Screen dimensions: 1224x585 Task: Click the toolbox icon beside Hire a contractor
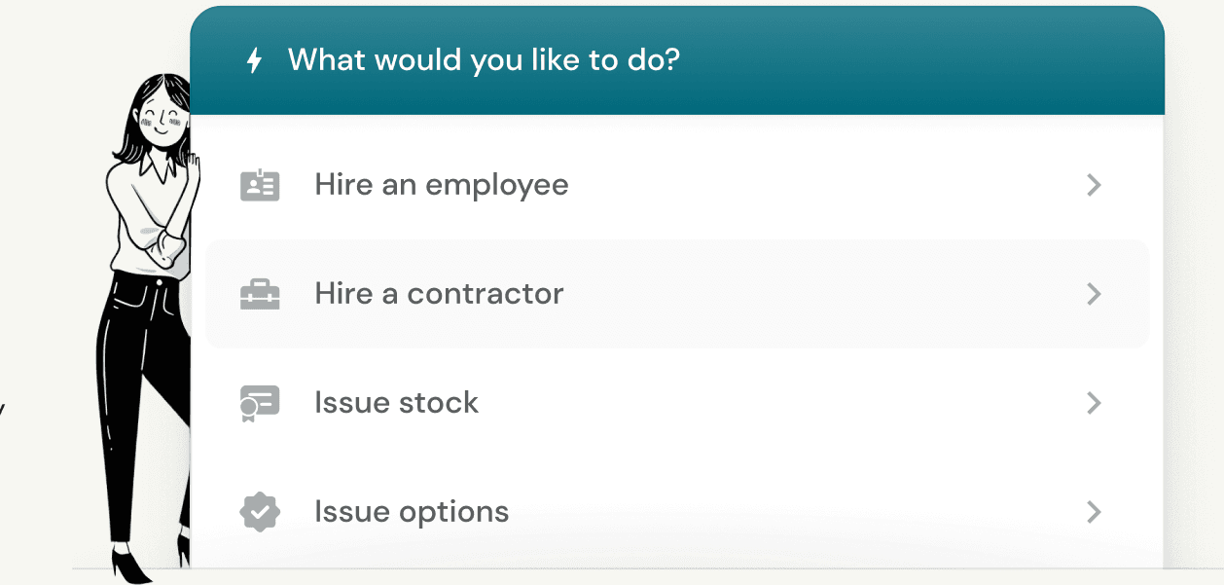pyautogui.click(x=260, y=294)
